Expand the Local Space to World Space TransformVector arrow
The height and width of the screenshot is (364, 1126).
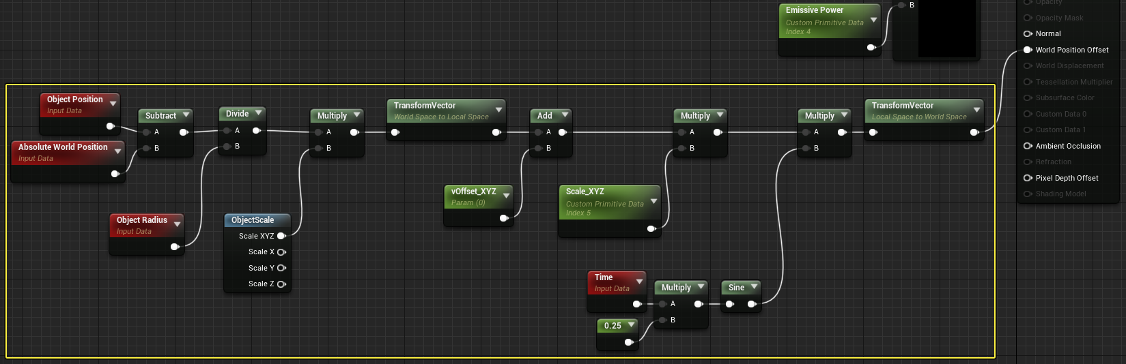(976, 109)
